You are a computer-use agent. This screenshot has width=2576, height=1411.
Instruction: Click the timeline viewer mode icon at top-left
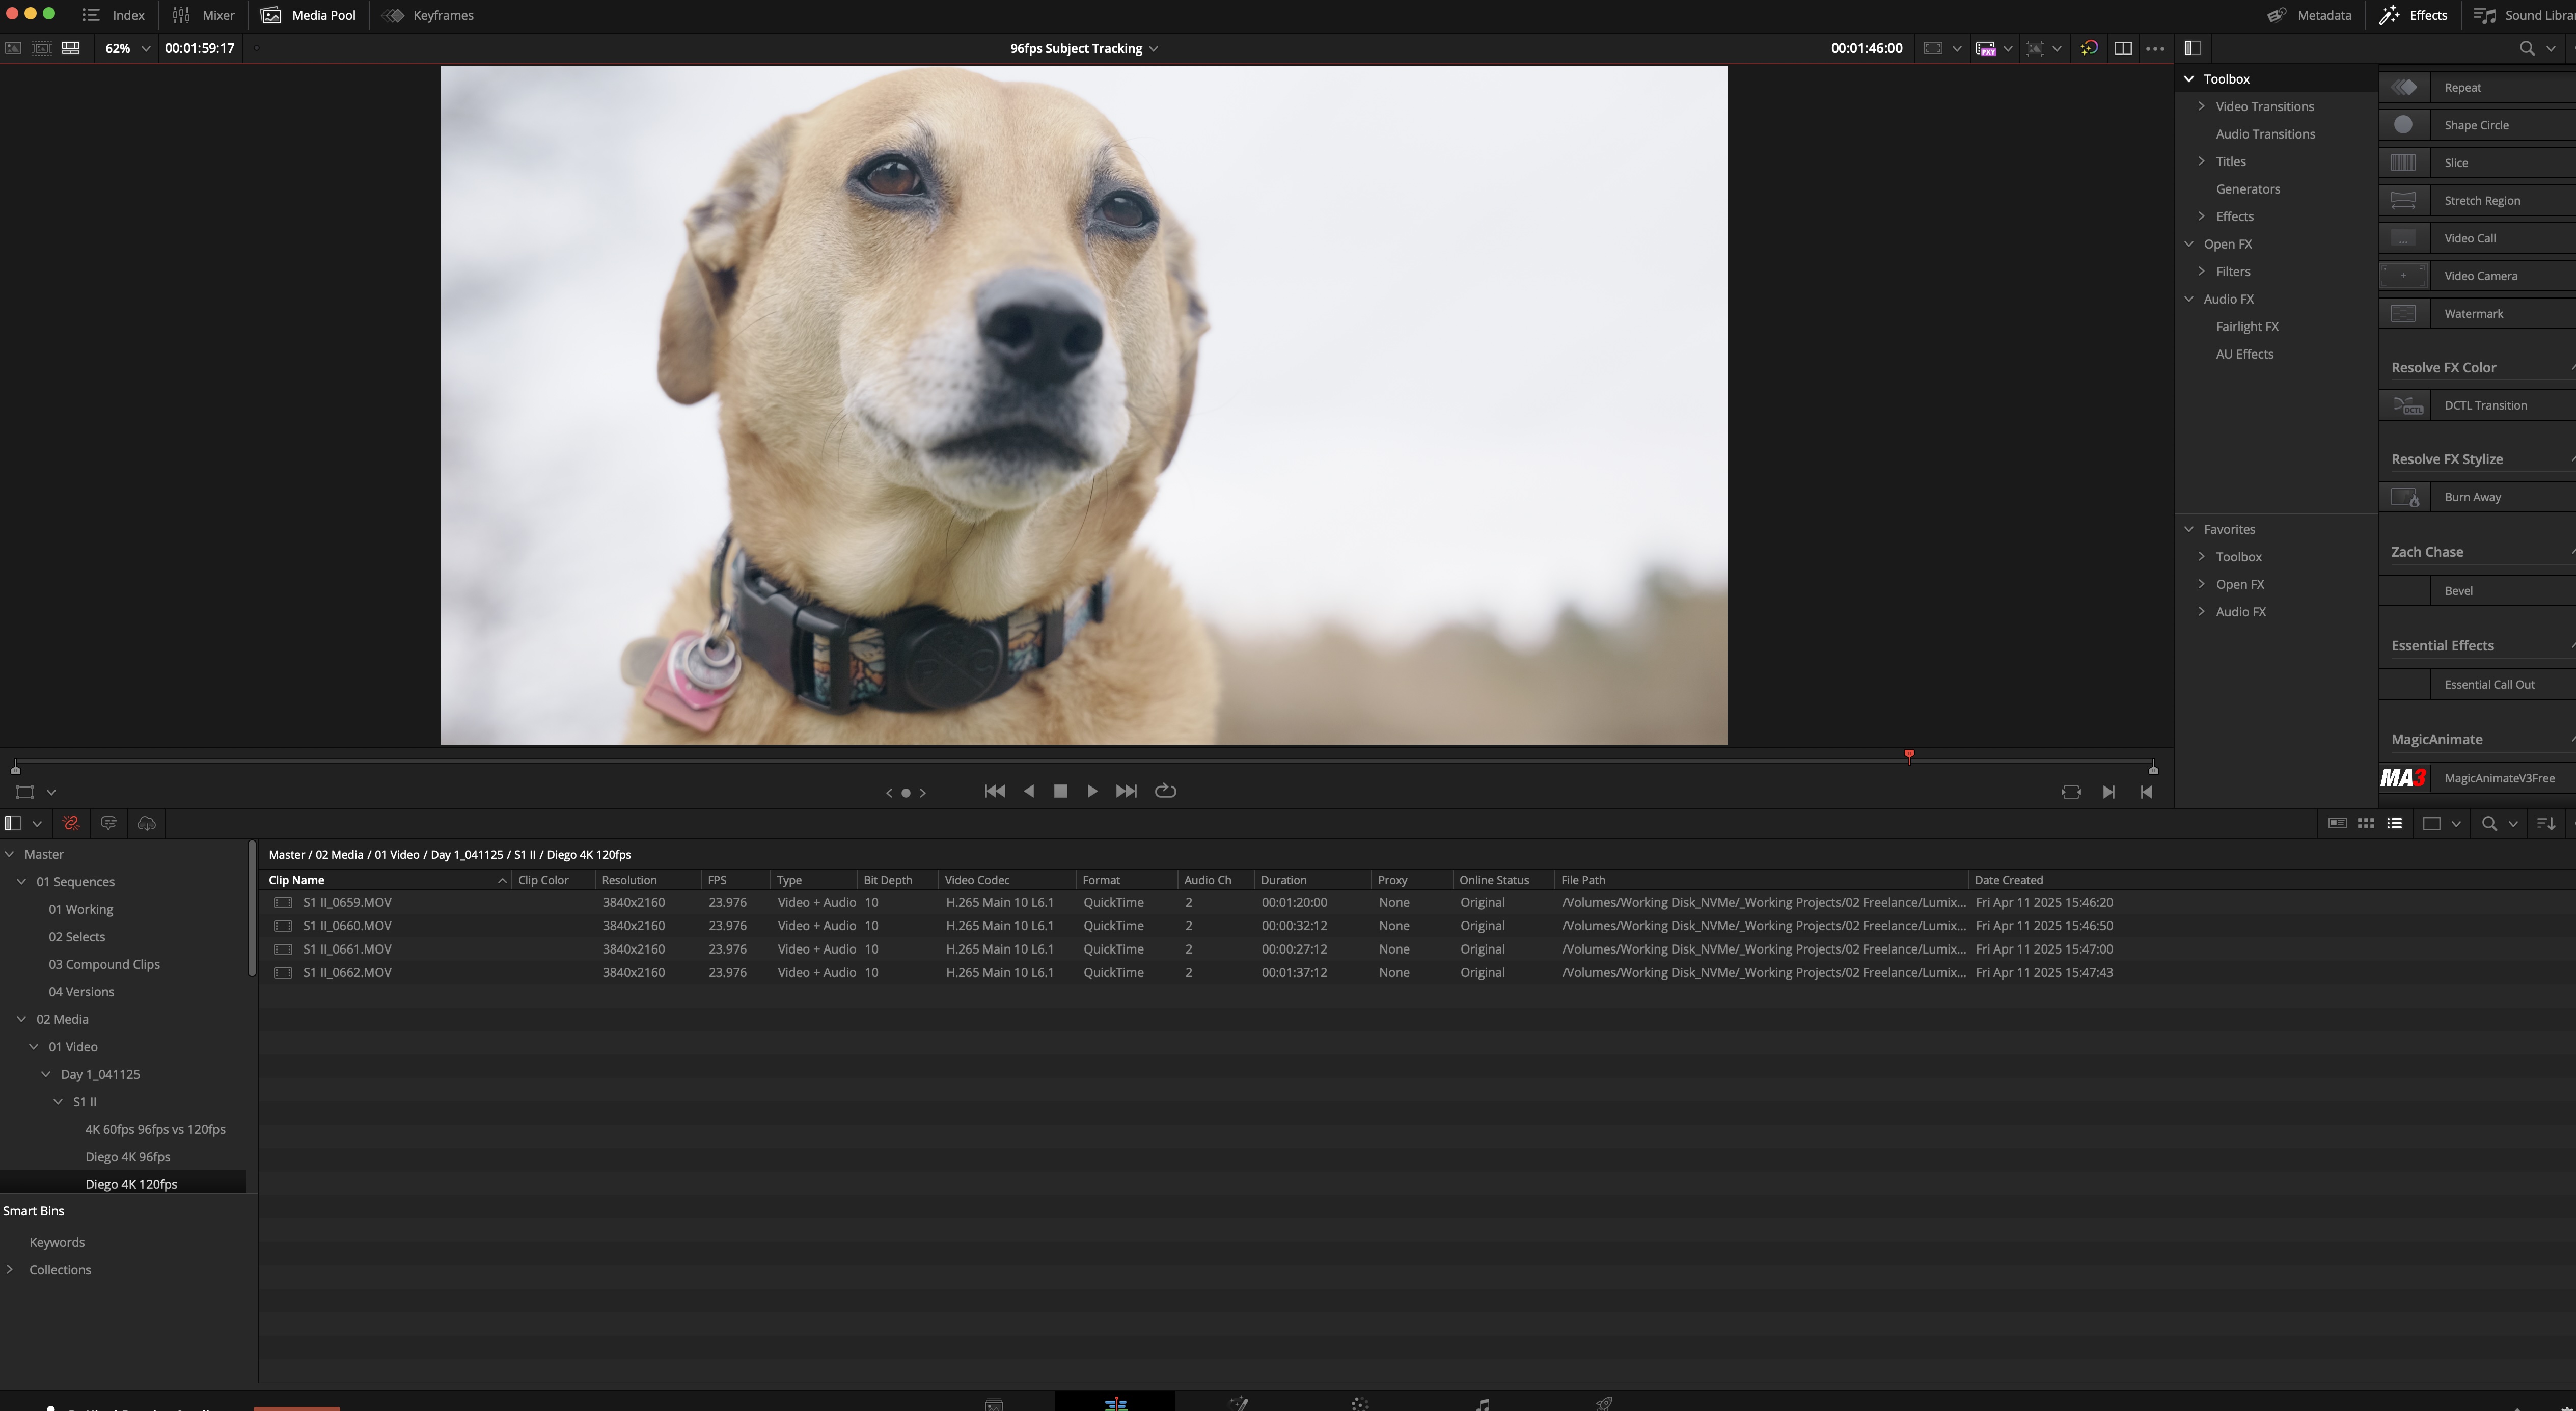point(71,48)
